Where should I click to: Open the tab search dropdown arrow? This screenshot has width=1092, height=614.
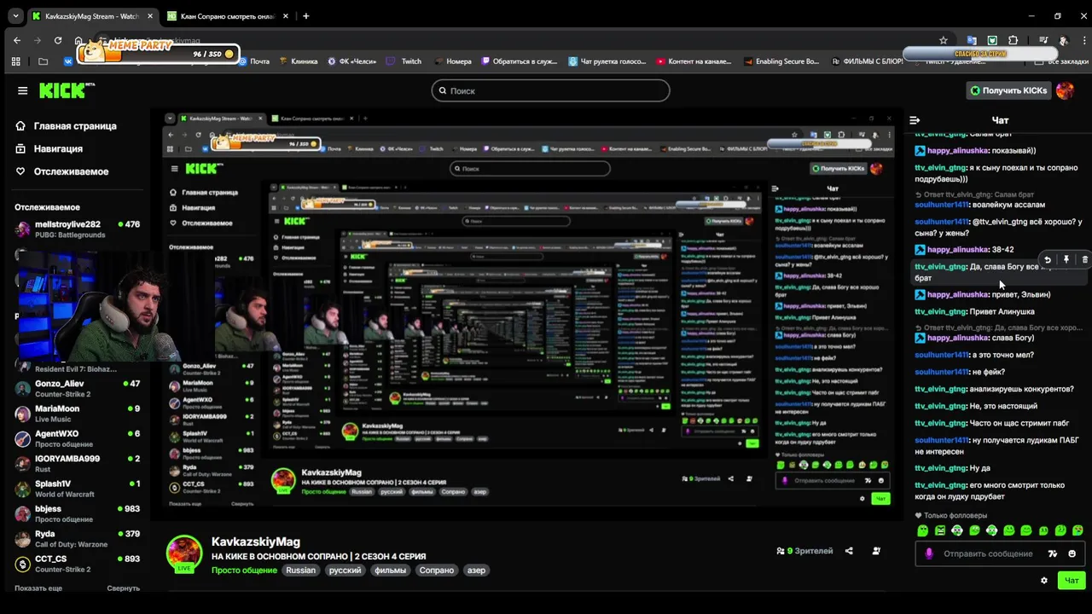coord(15,16)
